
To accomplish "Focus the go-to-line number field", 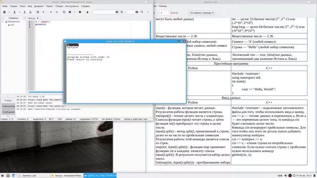I will click(131, 12).
